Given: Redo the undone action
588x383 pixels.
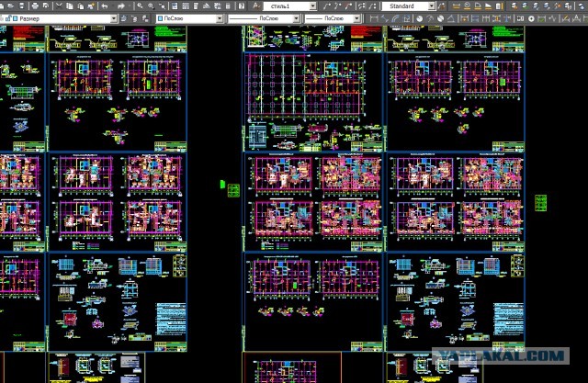Looking at the screenshot, I should tap(120, 6).
